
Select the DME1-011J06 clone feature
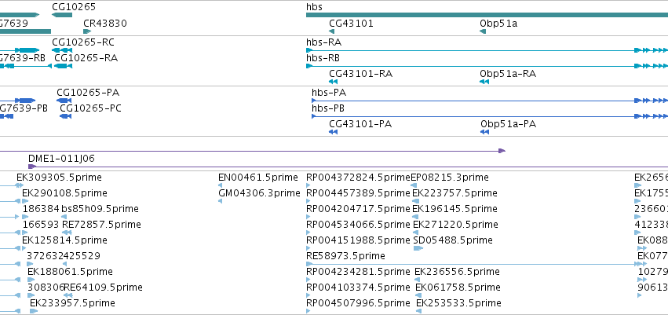click(348, 167)
